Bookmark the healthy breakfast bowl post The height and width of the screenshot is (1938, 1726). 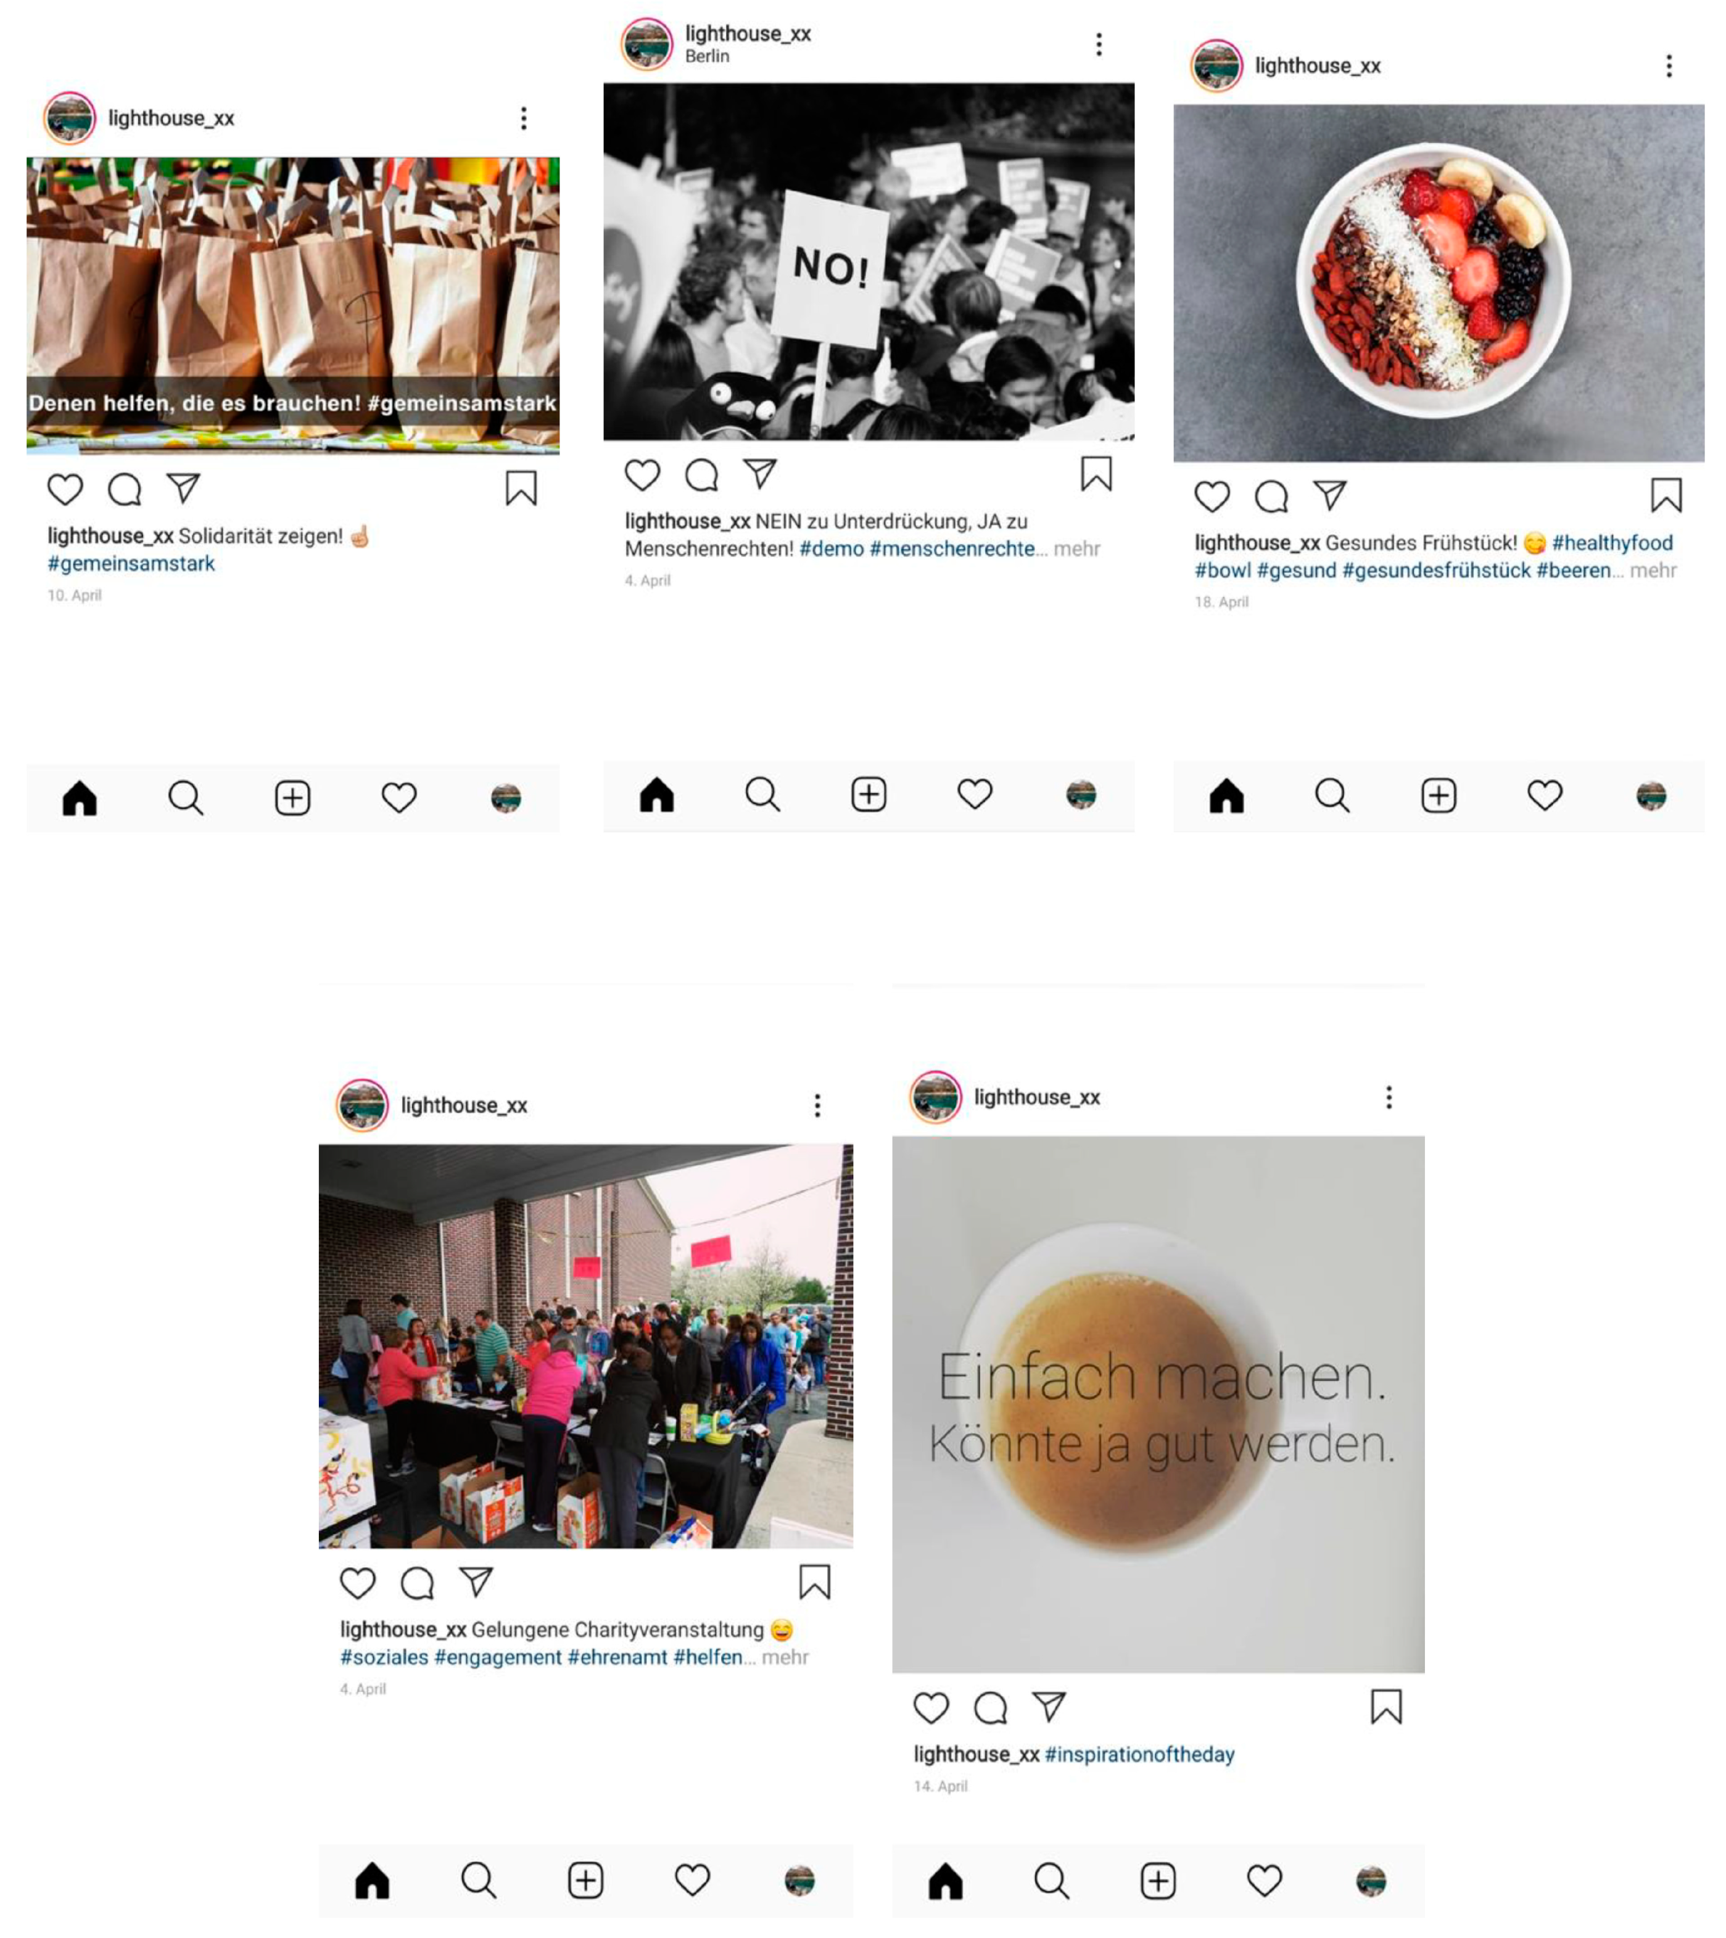[1666, 495]
